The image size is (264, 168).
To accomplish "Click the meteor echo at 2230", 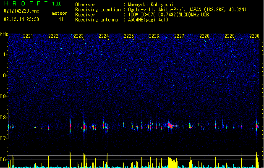I will (x=257, y=126).
